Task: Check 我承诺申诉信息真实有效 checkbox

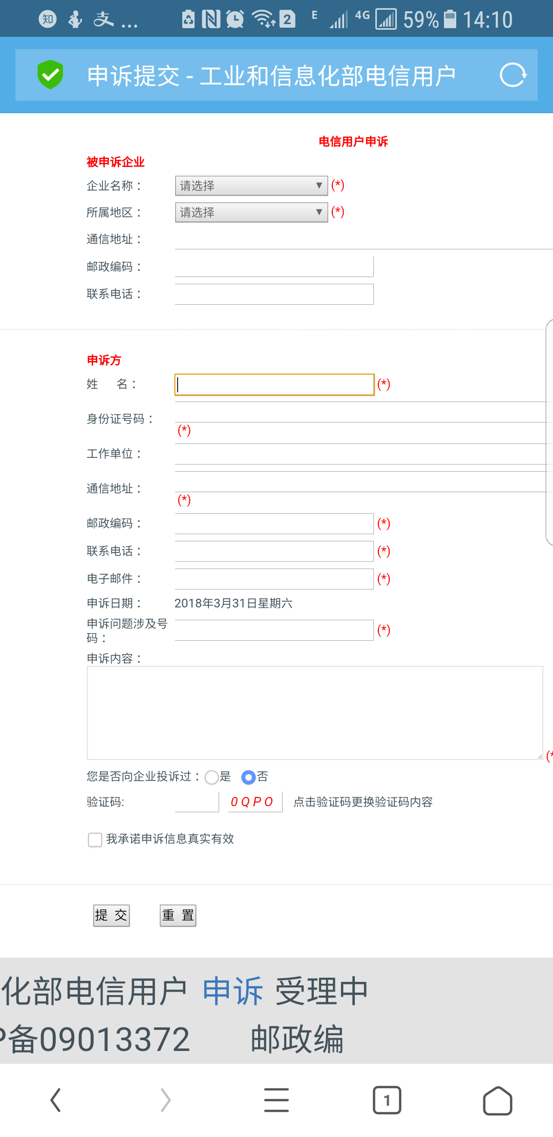Action: pos(95,840)
